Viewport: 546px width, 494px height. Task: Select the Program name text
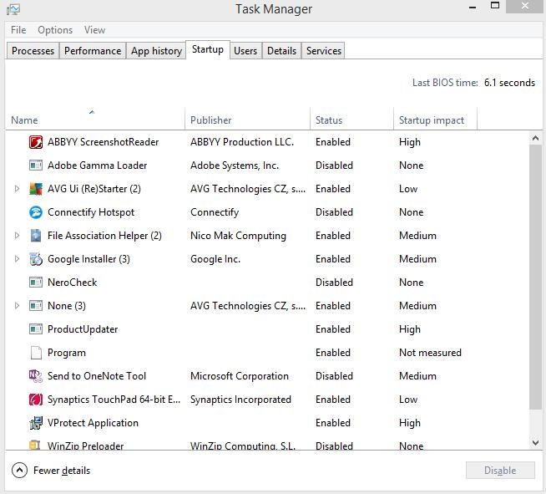(x=67, y=353)
